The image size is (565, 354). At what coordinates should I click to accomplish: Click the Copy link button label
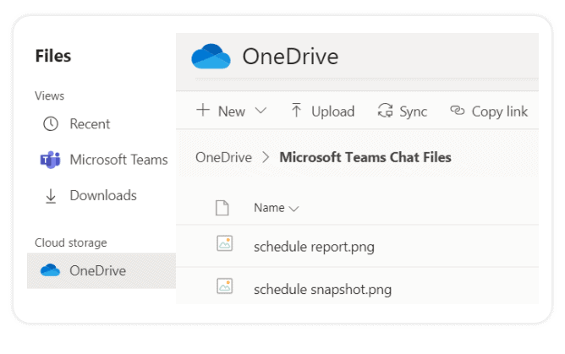500,112
